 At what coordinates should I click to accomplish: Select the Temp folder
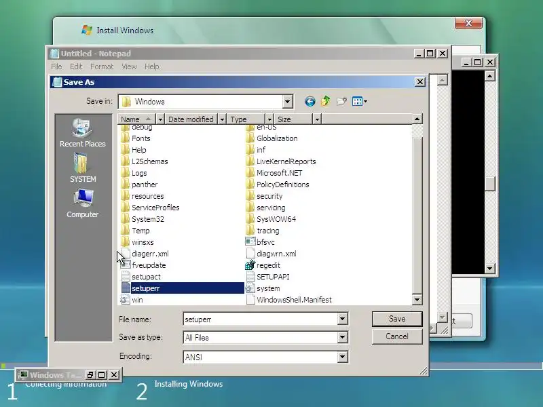(x=135, y=231)
